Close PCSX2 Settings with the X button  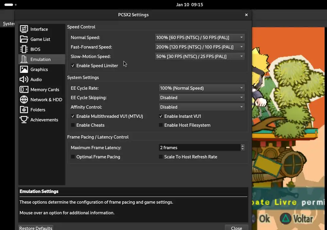[246, 15]
